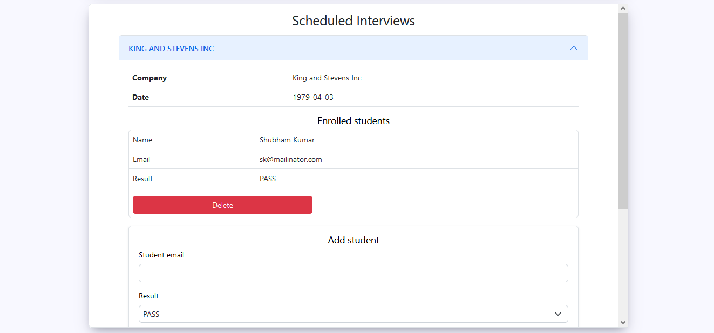The image size is (714, 333).
Task: Delete Shubham Kumar enrollment
Action: click(222, 205)
